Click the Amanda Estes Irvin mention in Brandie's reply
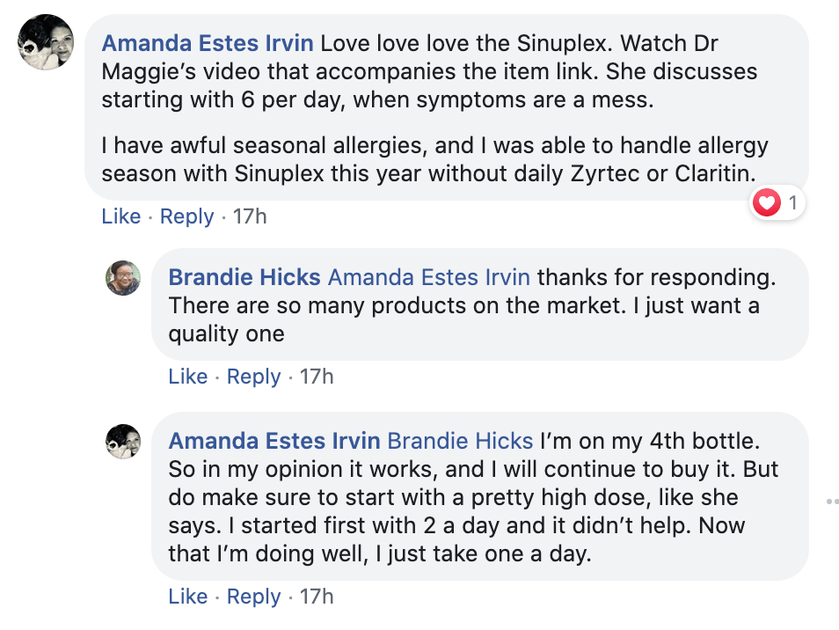The height and width of the screenshot is (630, 839). pos(429,278)
